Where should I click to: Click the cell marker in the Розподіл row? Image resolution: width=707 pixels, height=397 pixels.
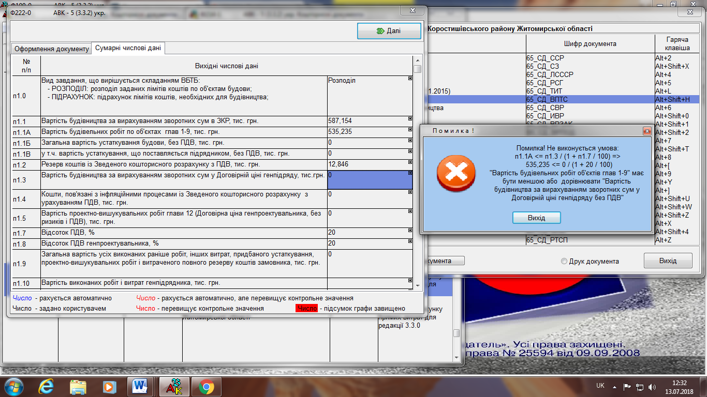click(x=410, y=79)
